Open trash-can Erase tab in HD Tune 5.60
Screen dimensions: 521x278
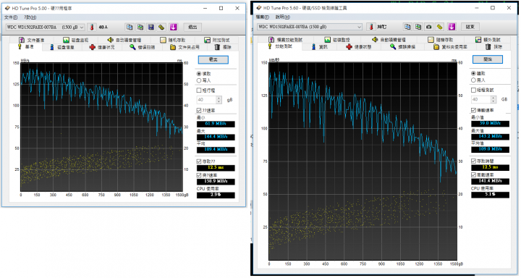(494, 47)
